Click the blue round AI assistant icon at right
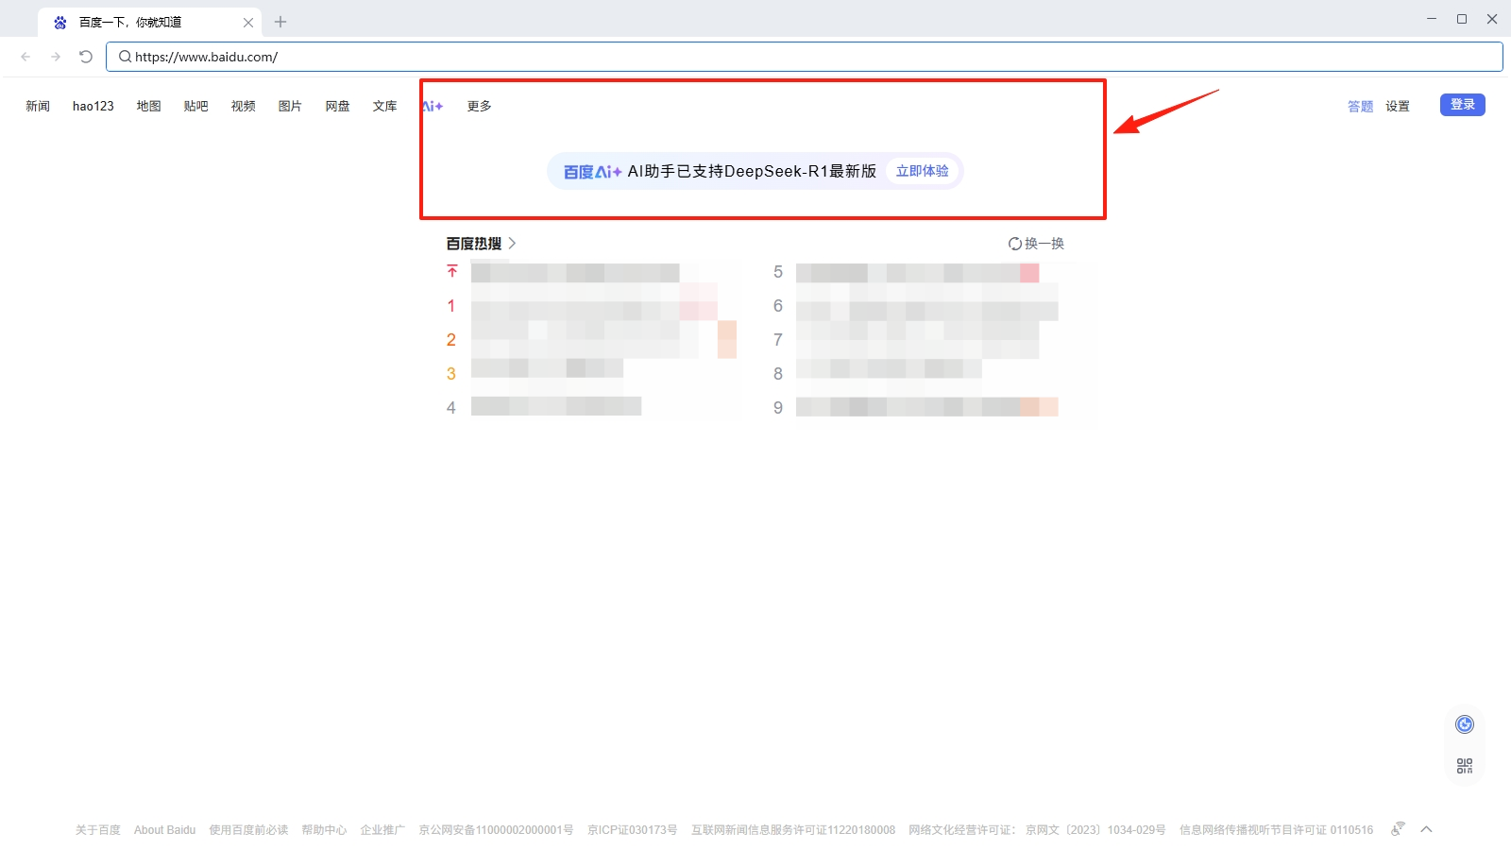Viewport: 1511px width, 850px height. [1465, 724]
